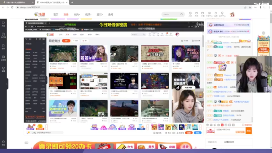
Task: Expand the 游戏 games dropdown
Action: click(x=100, y=14)
